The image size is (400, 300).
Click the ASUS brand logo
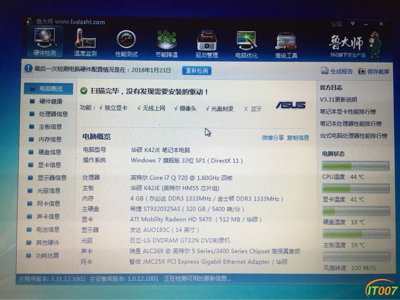click(x=291, y=105)
